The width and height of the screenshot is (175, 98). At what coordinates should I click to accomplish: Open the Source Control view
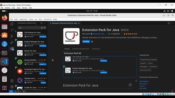(x=12, y=36)
